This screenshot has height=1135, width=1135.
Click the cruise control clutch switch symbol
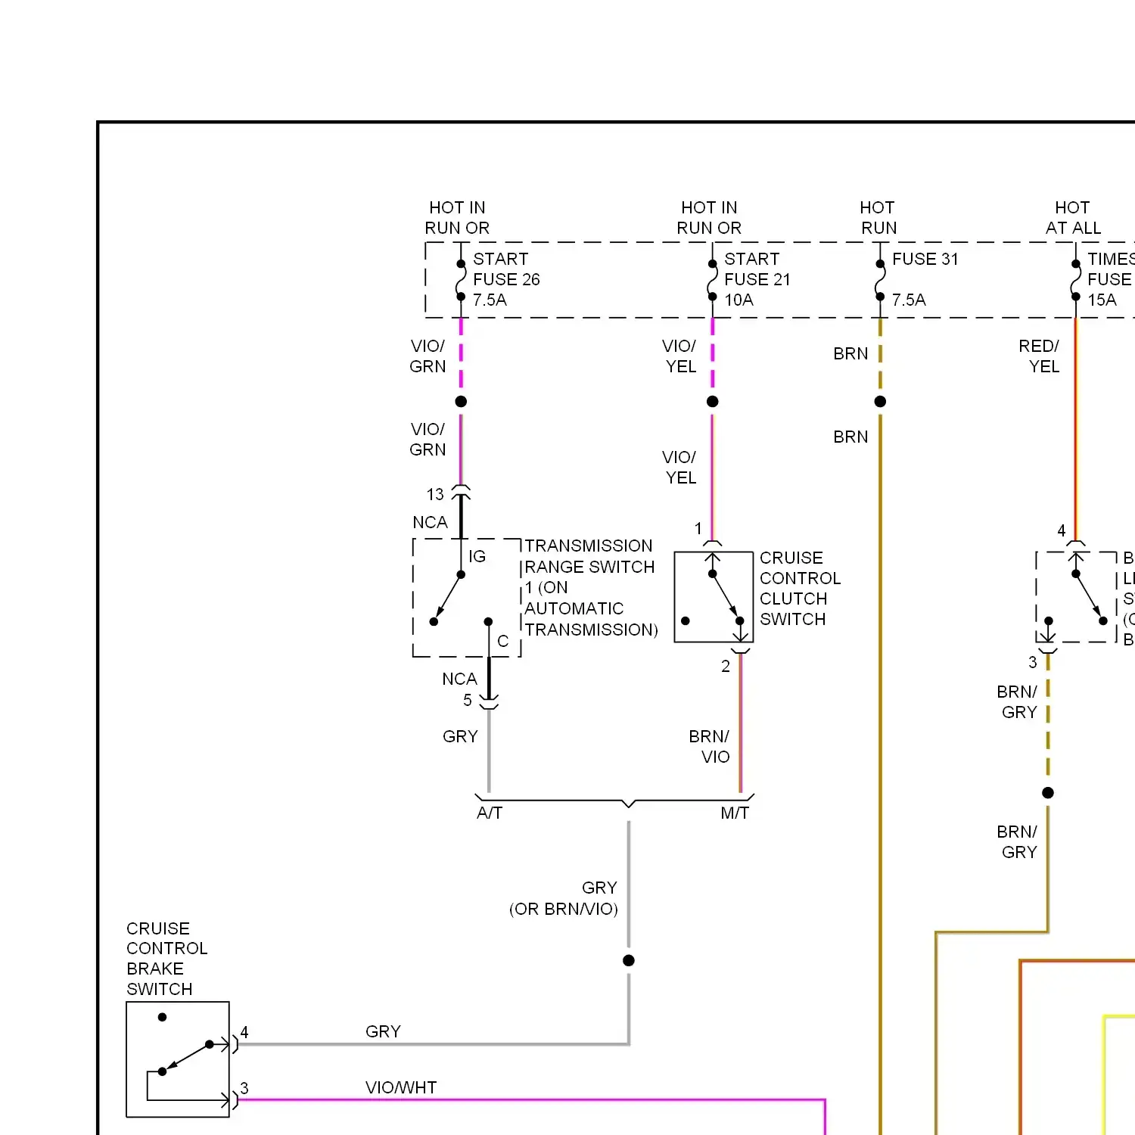714,597
